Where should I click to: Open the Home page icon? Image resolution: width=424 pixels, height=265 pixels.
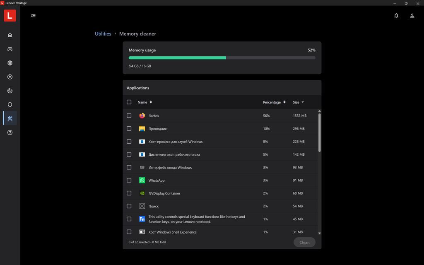10,35
